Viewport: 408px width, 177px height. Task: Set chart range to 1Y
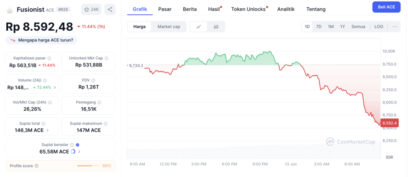pyautogui.click(x=342, y=27)
